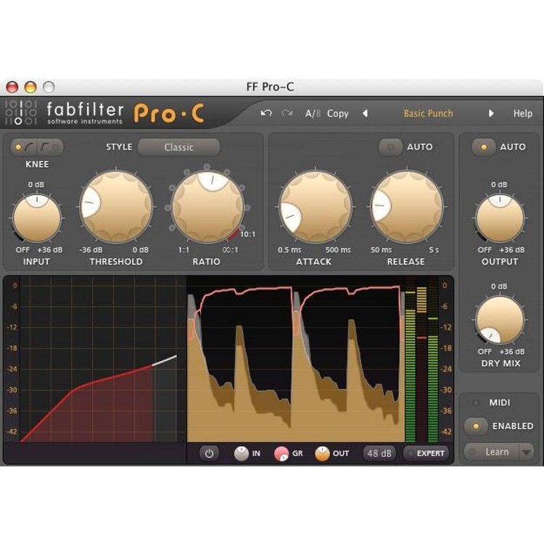
Task: Disable auto output gain toggle
Action: tap(484, 147)
